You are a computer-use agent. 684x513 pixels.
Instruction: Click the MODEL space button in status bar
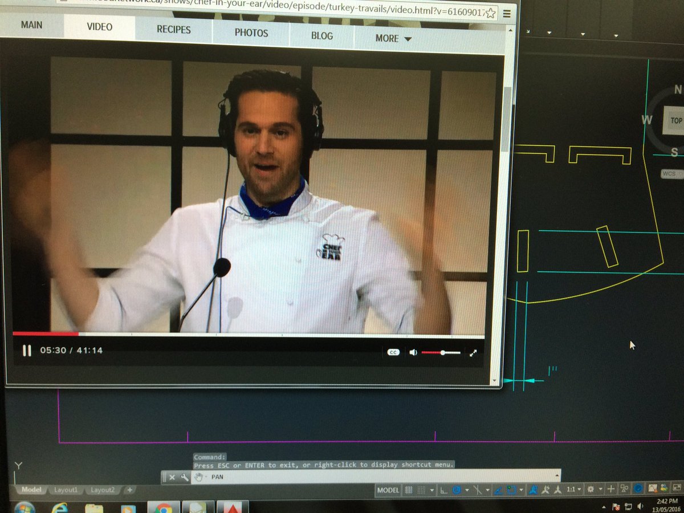[388, 490]
